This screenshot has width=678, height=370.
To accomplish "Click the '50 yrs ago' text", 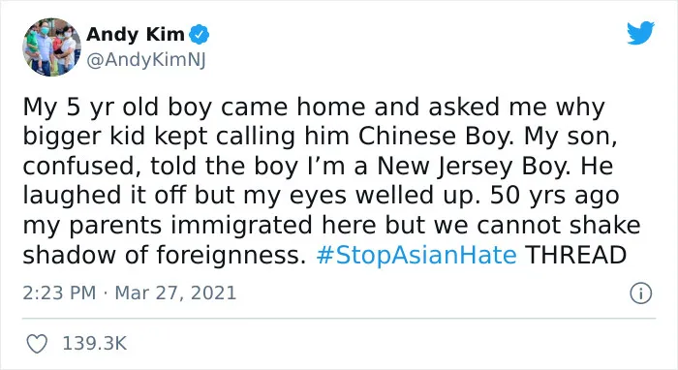I will (555, 196).
